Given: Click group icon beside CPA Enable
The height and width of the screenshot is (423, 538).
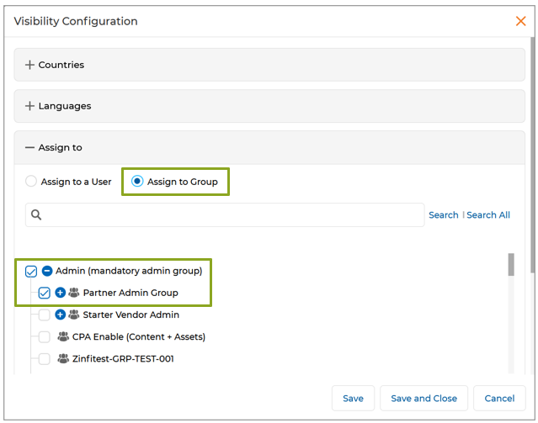Looking at the screenshot, I should [63, 336].
